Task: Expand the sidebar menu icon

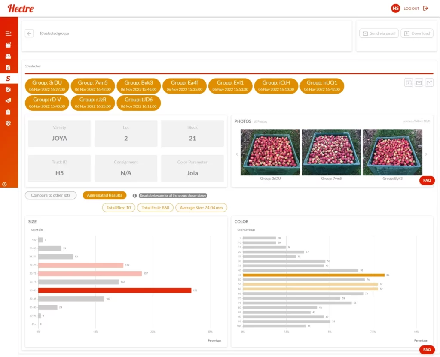Action: [8, 33]
